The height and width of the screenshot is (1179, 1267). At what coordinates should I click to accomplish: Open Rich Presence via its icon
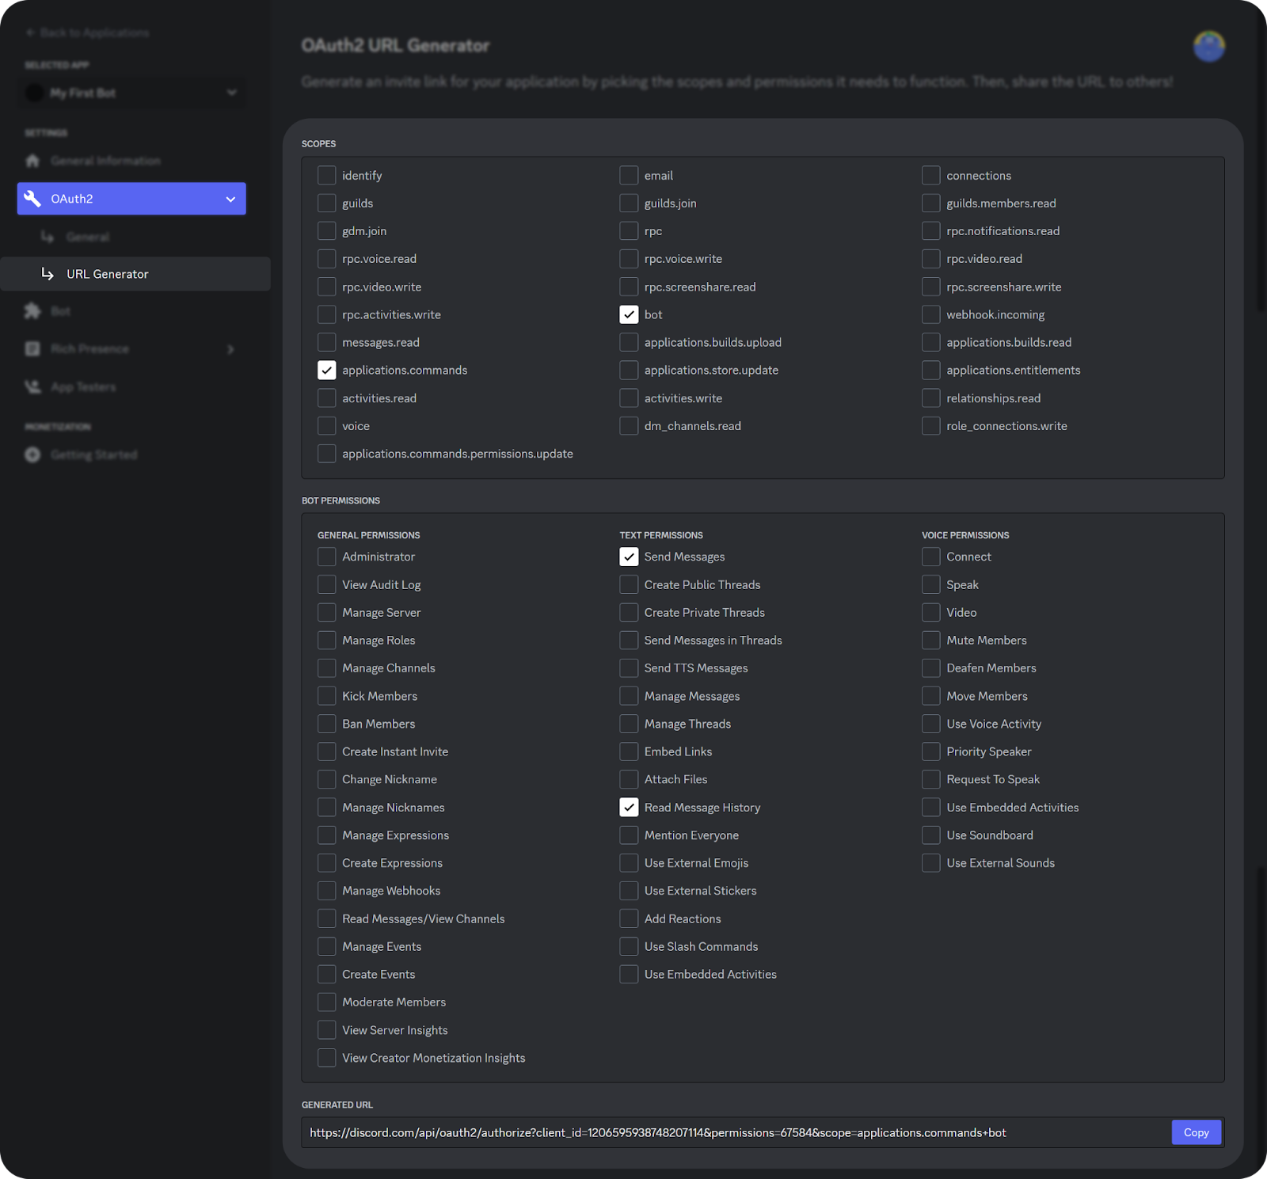point(32,348)
